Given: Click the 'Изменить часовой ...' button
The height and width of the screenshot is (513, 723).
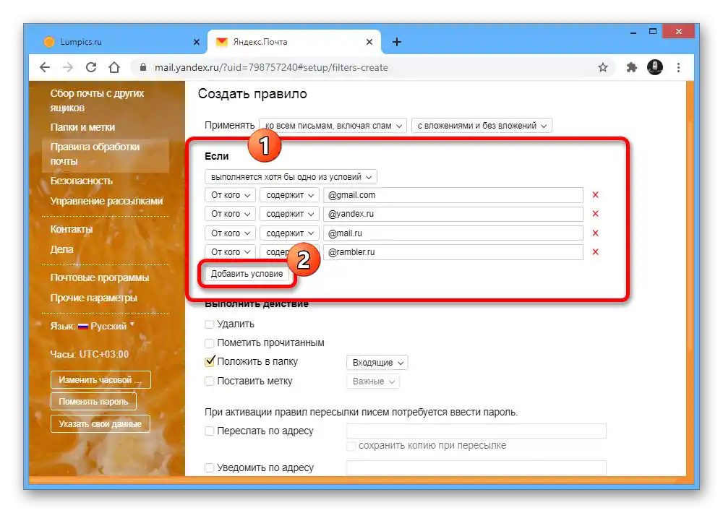Looking at the screenshot, I should coord(100,380).
